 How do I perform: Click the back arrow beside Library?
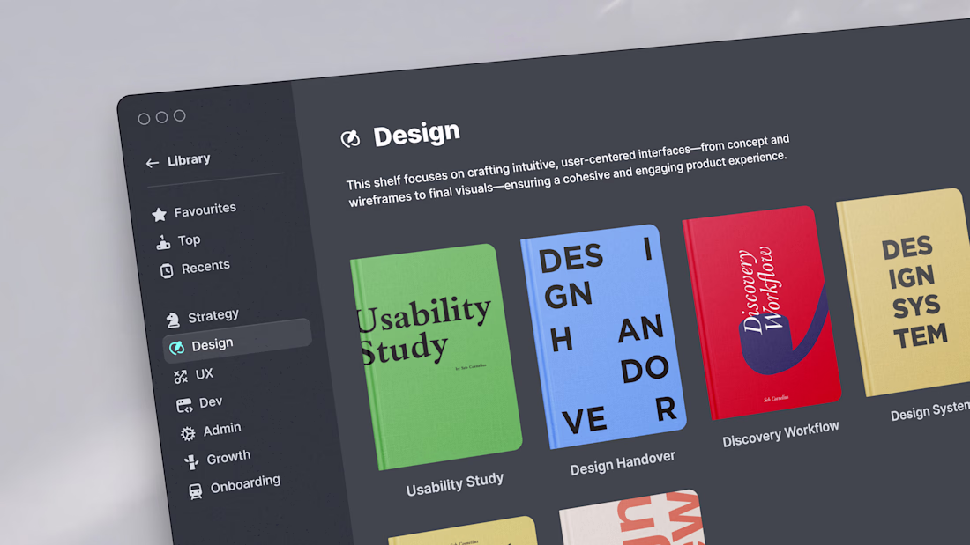pyautogui.click(x=153, y=163)
